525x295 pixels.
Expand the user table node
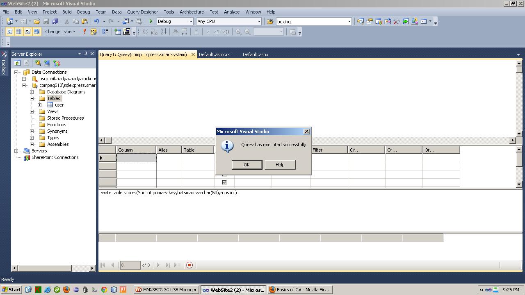click(x=40, y=105)
